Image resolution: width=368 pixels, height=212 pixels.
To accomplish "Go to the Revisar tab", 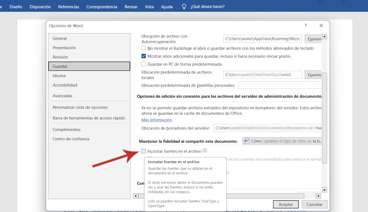I will coord(131,6).
